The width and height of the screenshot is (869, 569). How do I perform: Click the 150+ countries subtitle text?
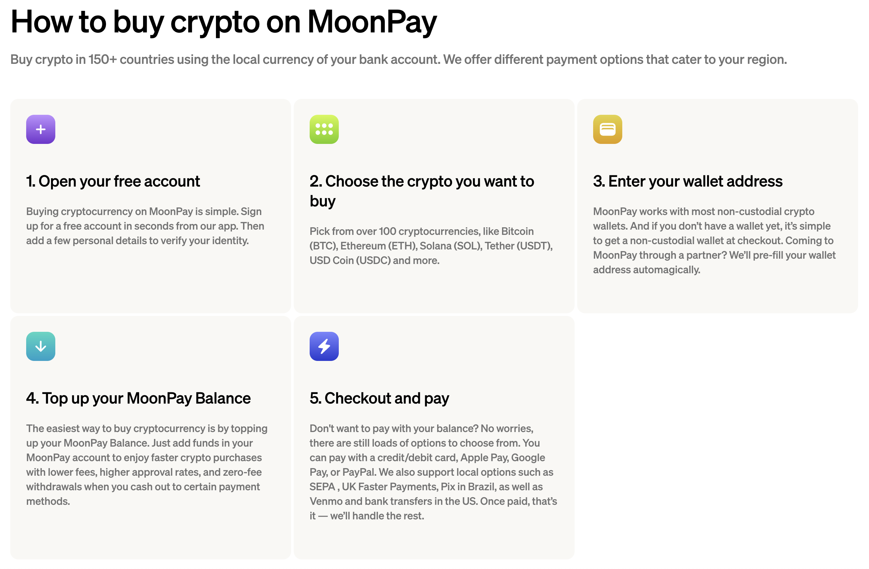click(398, 60)
